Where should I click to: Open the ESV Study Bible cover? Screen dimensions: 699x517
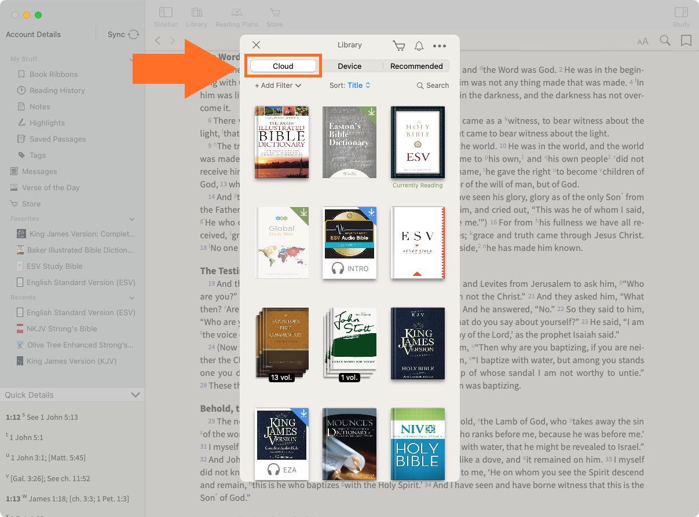point(418,243)
